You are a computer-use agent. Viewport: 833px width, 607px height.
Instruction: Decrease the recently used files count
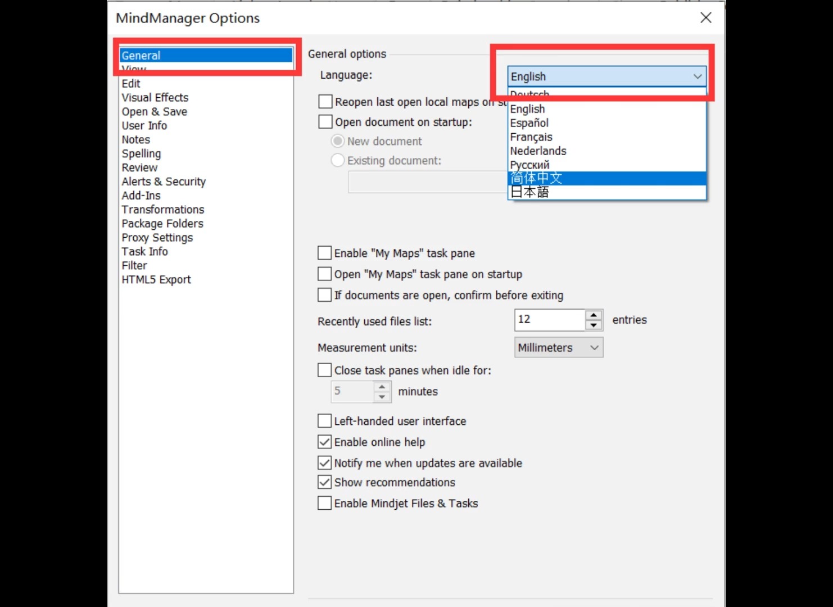(x=594, y=325)
